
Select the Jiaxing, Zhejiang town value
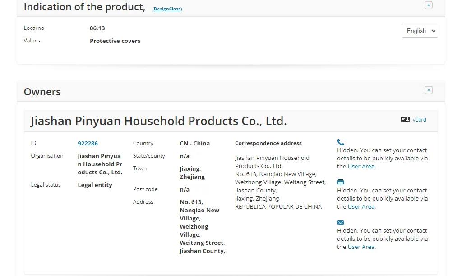192,173
